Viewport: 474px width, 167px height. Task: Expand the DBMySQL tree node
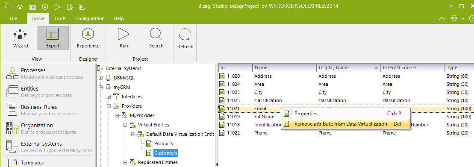click(101, 78)
